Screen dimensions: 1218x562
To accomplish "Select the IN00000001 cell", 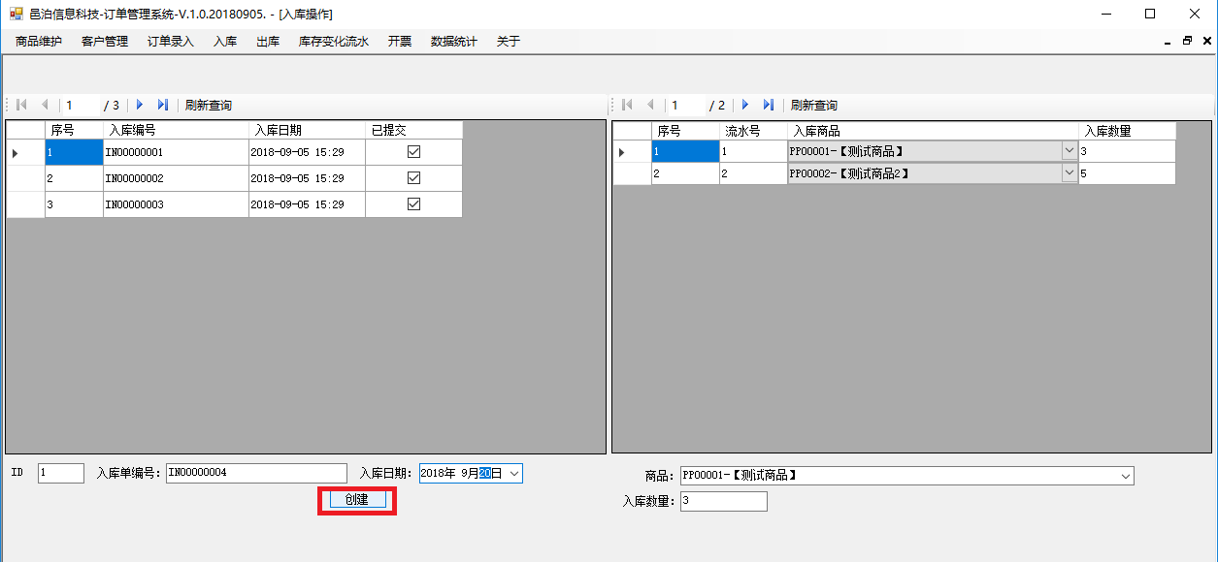I will [x=176, y=152].
